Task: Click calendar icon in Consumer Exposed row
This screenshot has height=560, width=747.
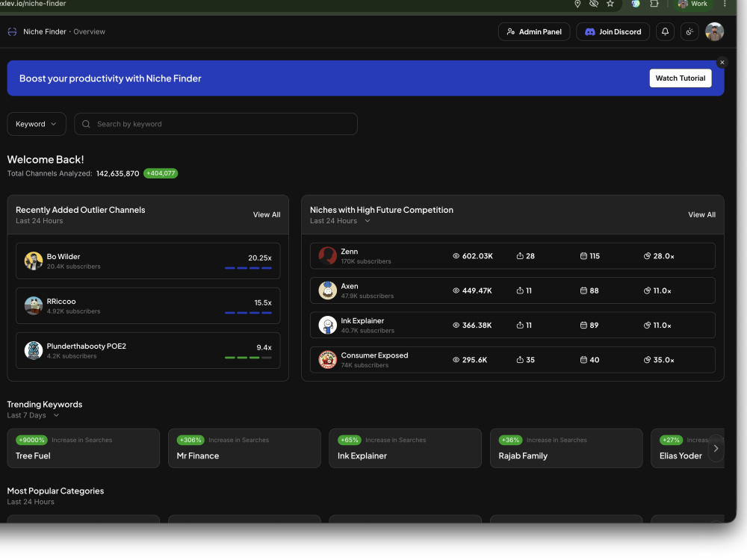Action: 583,360
